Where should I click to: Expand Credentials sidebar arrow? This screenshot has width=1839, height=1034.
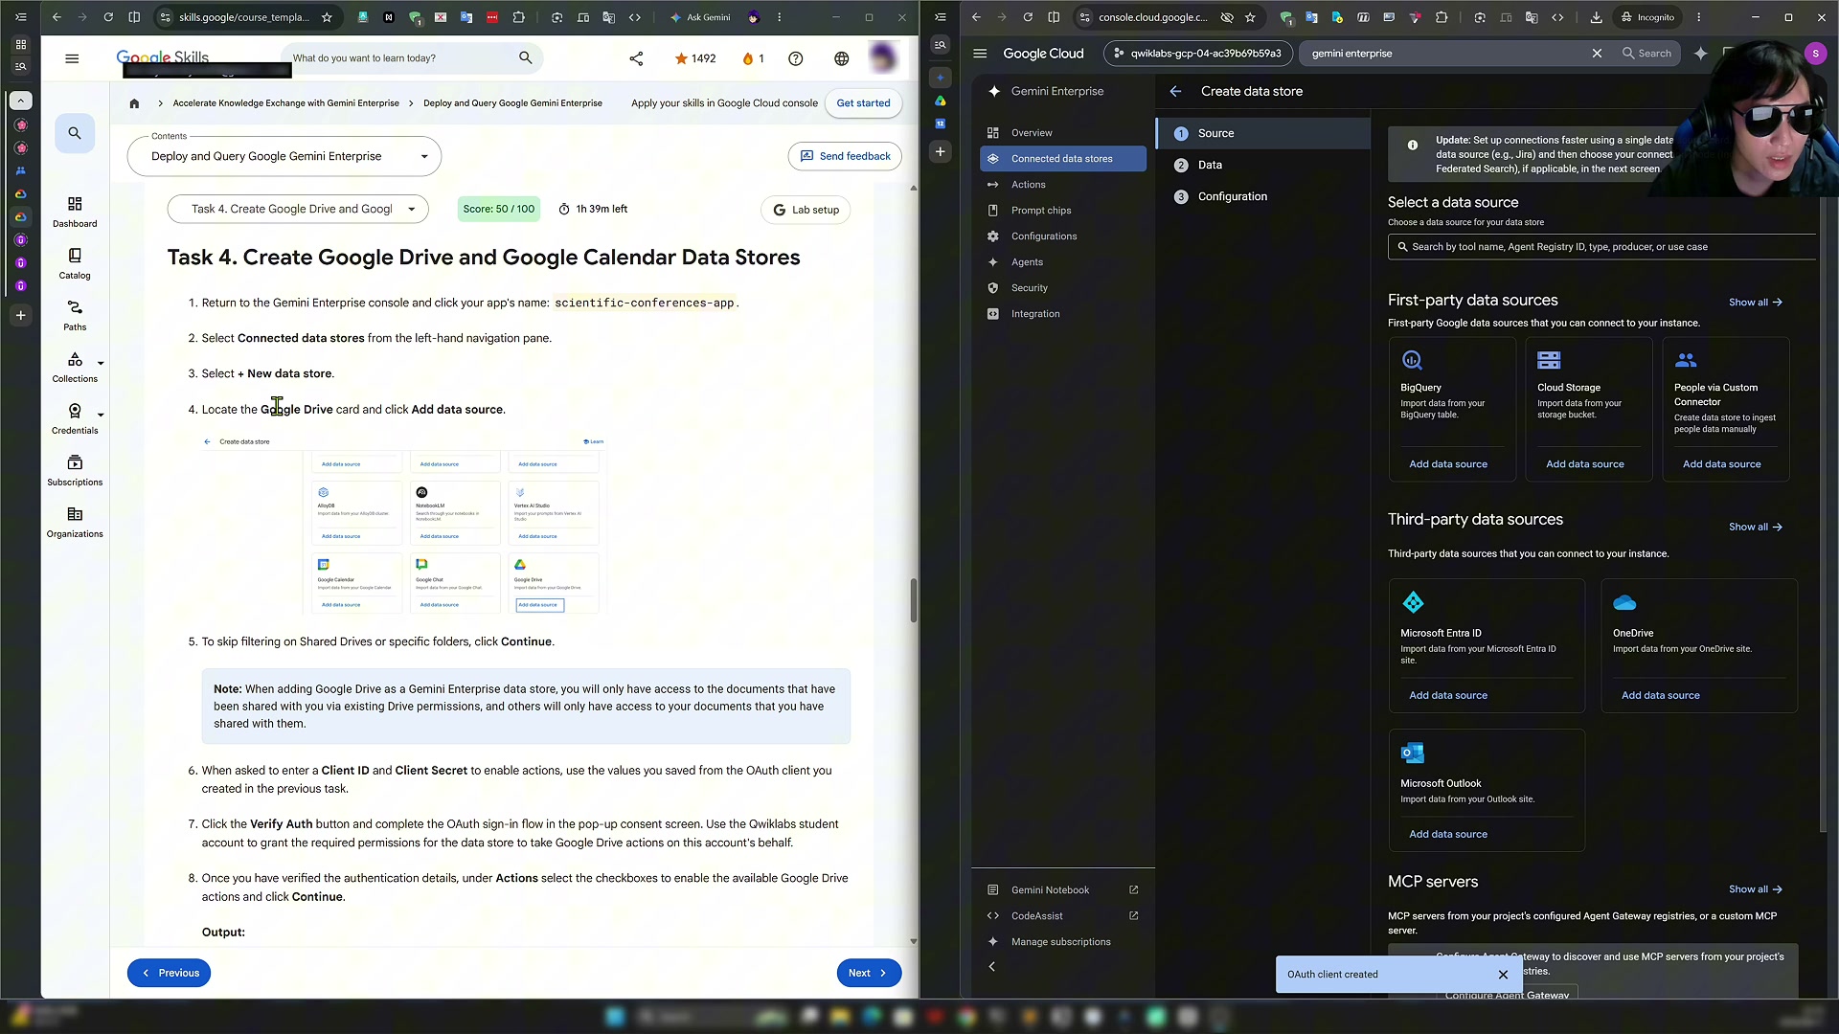[x=101, y=416]
